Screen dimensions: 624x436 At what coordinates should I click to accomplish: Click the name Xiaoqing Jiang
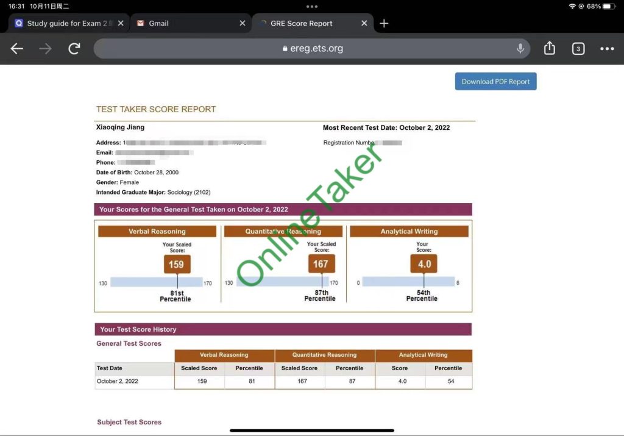tap(120, 127)
